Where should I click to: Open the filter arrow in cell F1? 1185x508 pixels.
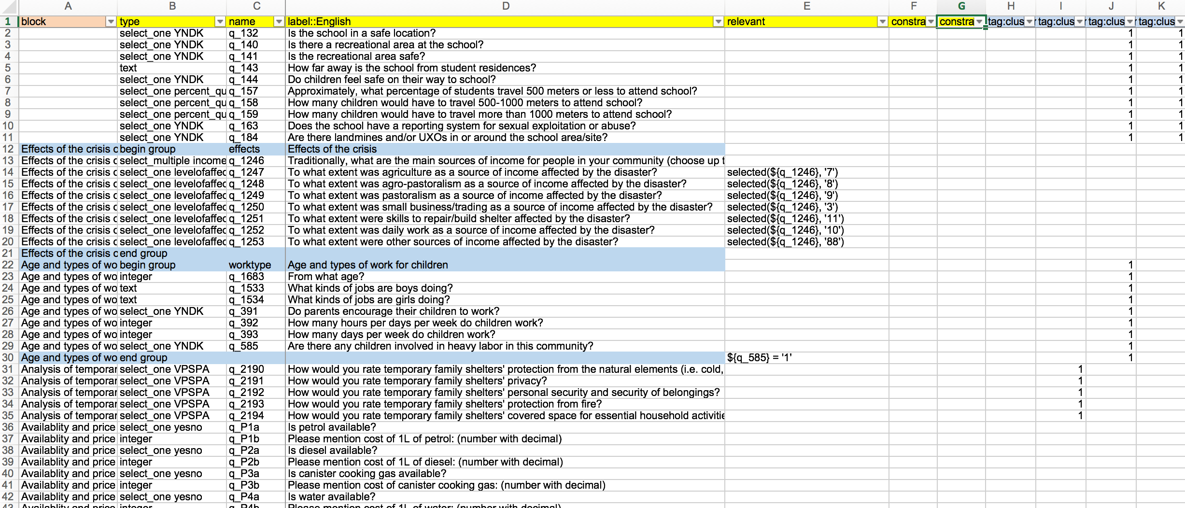pos(931,22)
